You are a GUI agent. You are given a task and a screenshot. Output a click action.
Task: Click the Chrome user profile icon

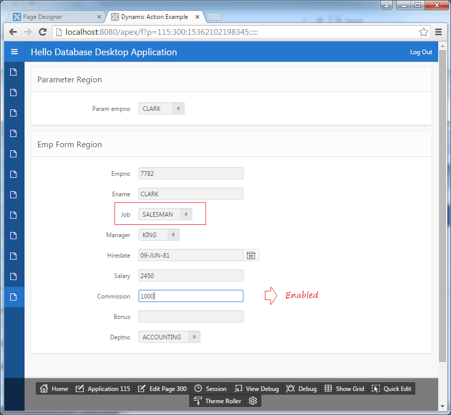[387, 5]
